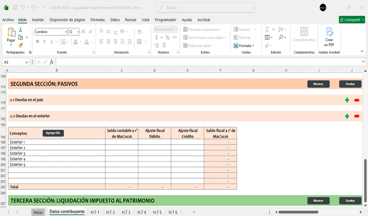The width and height of the screenshot is (368, 216).
Task: Click the percent style icon
Action: tap(168, 37)
